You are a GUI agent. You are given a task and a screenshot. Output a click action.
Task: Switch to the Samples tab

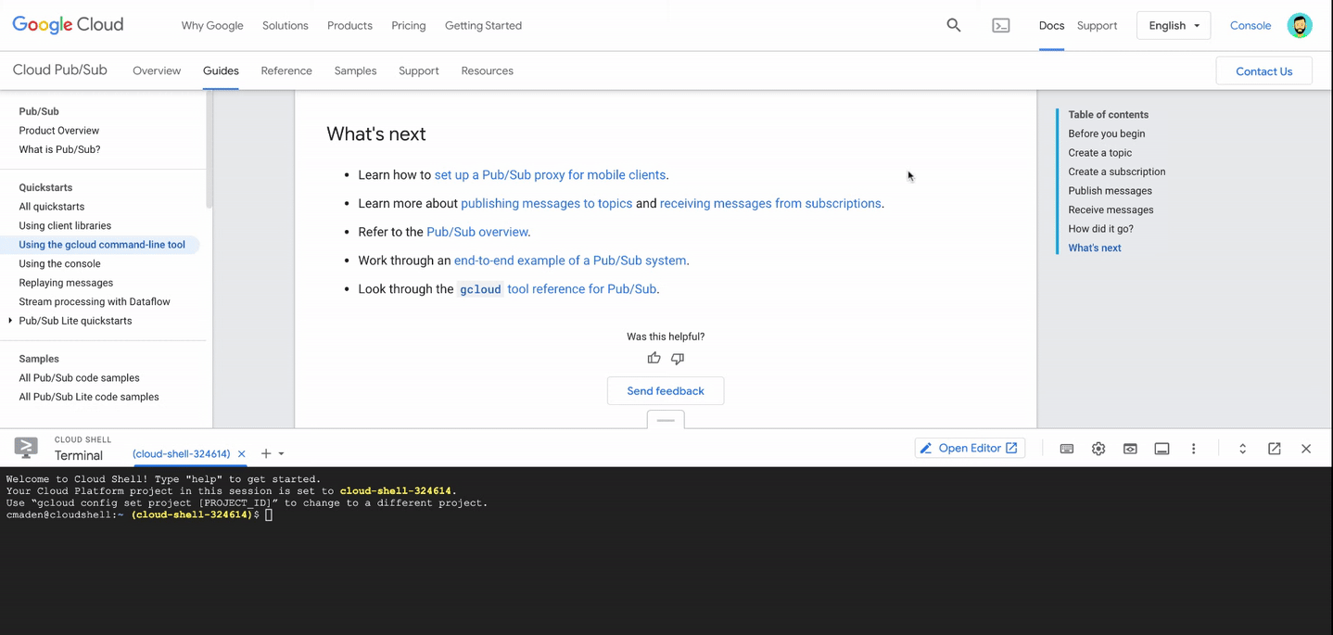pyautogui.click(x=355, y=70)
